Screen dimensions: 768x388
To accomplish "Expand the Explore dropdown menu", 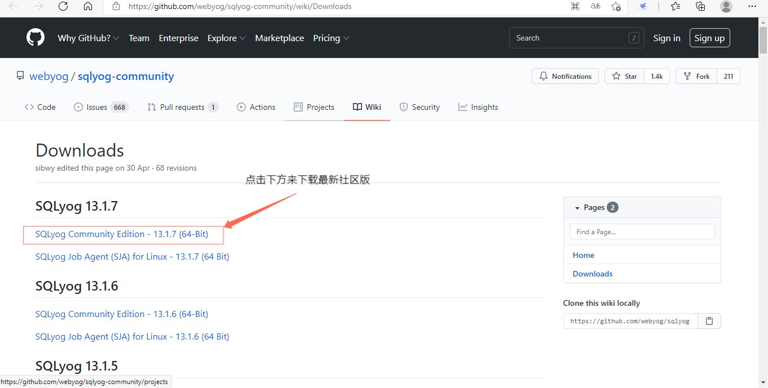I will 227,38.
